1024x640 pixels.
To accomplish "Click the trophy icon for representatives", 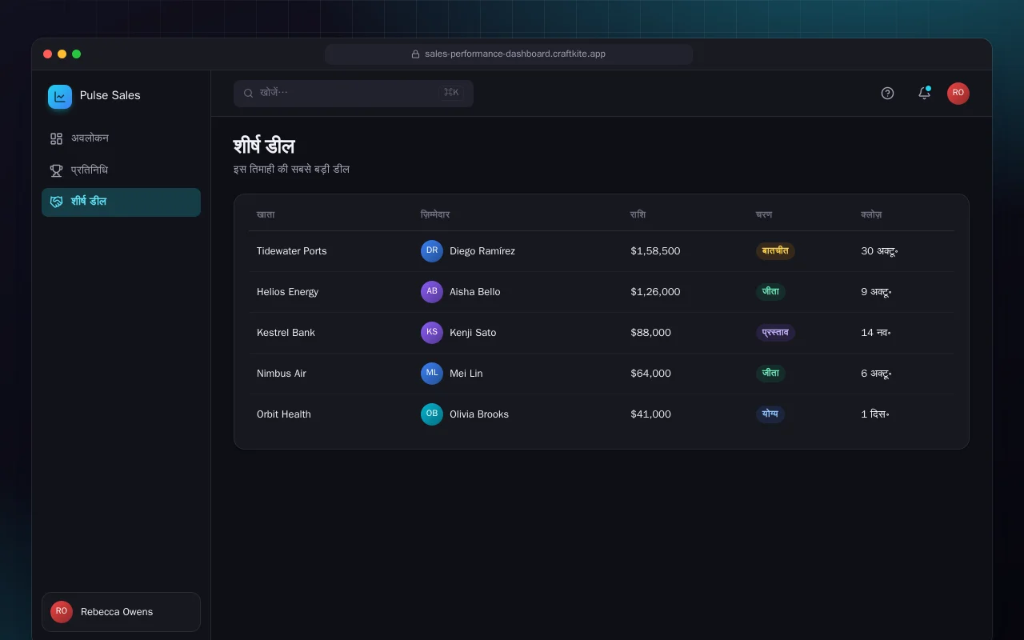I will coord(56,170).
